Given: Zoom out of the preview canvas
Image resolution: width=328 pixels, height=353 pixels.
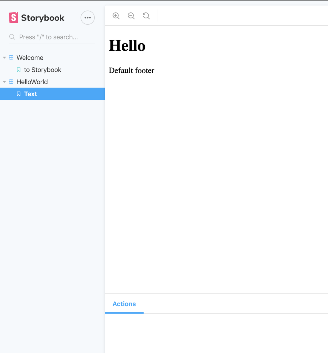Looking at the screenshot, I should coord(131,16).
